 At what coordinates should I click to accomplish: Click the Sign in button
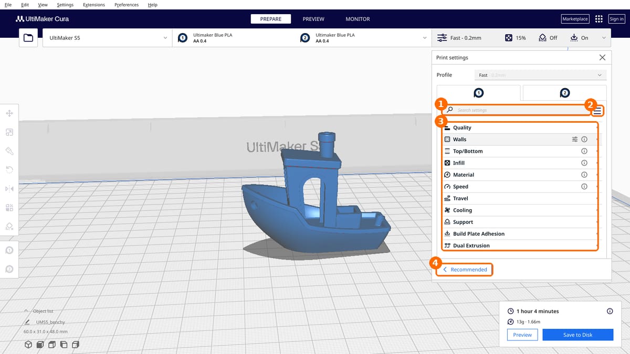click(617, 19)
